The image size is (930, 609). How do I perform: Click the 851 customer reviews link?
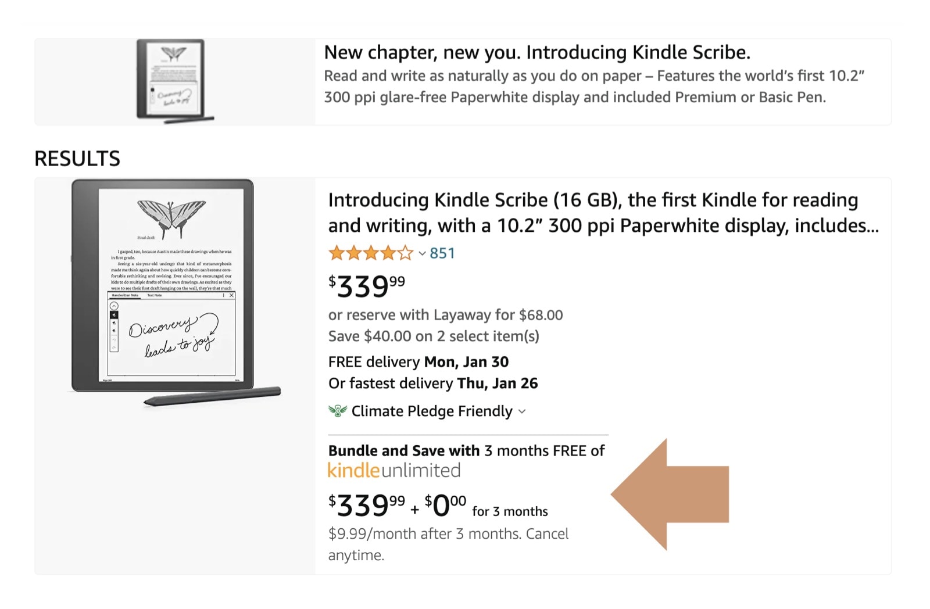(x=441, y=253)
